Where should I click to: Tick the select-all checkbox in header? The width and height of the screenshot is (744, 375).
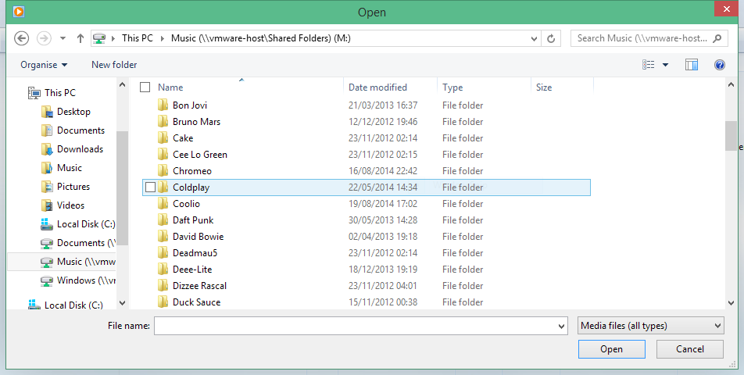point(145,87)
